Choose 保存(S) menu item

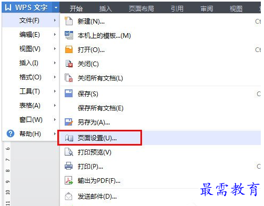160,94
